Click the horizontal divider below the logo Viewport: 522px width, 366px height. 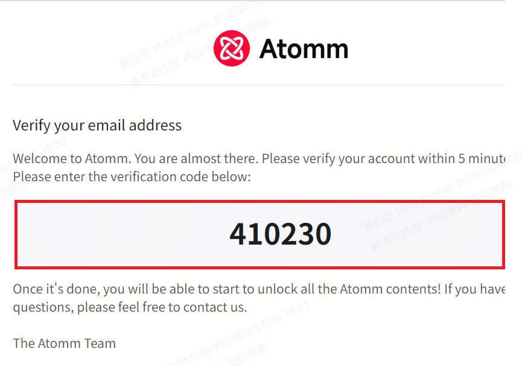click(258, 85)
